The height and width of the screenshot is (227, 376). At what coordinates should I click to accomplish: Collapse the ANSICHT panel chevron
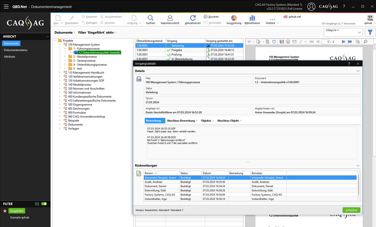click(47, 36)
